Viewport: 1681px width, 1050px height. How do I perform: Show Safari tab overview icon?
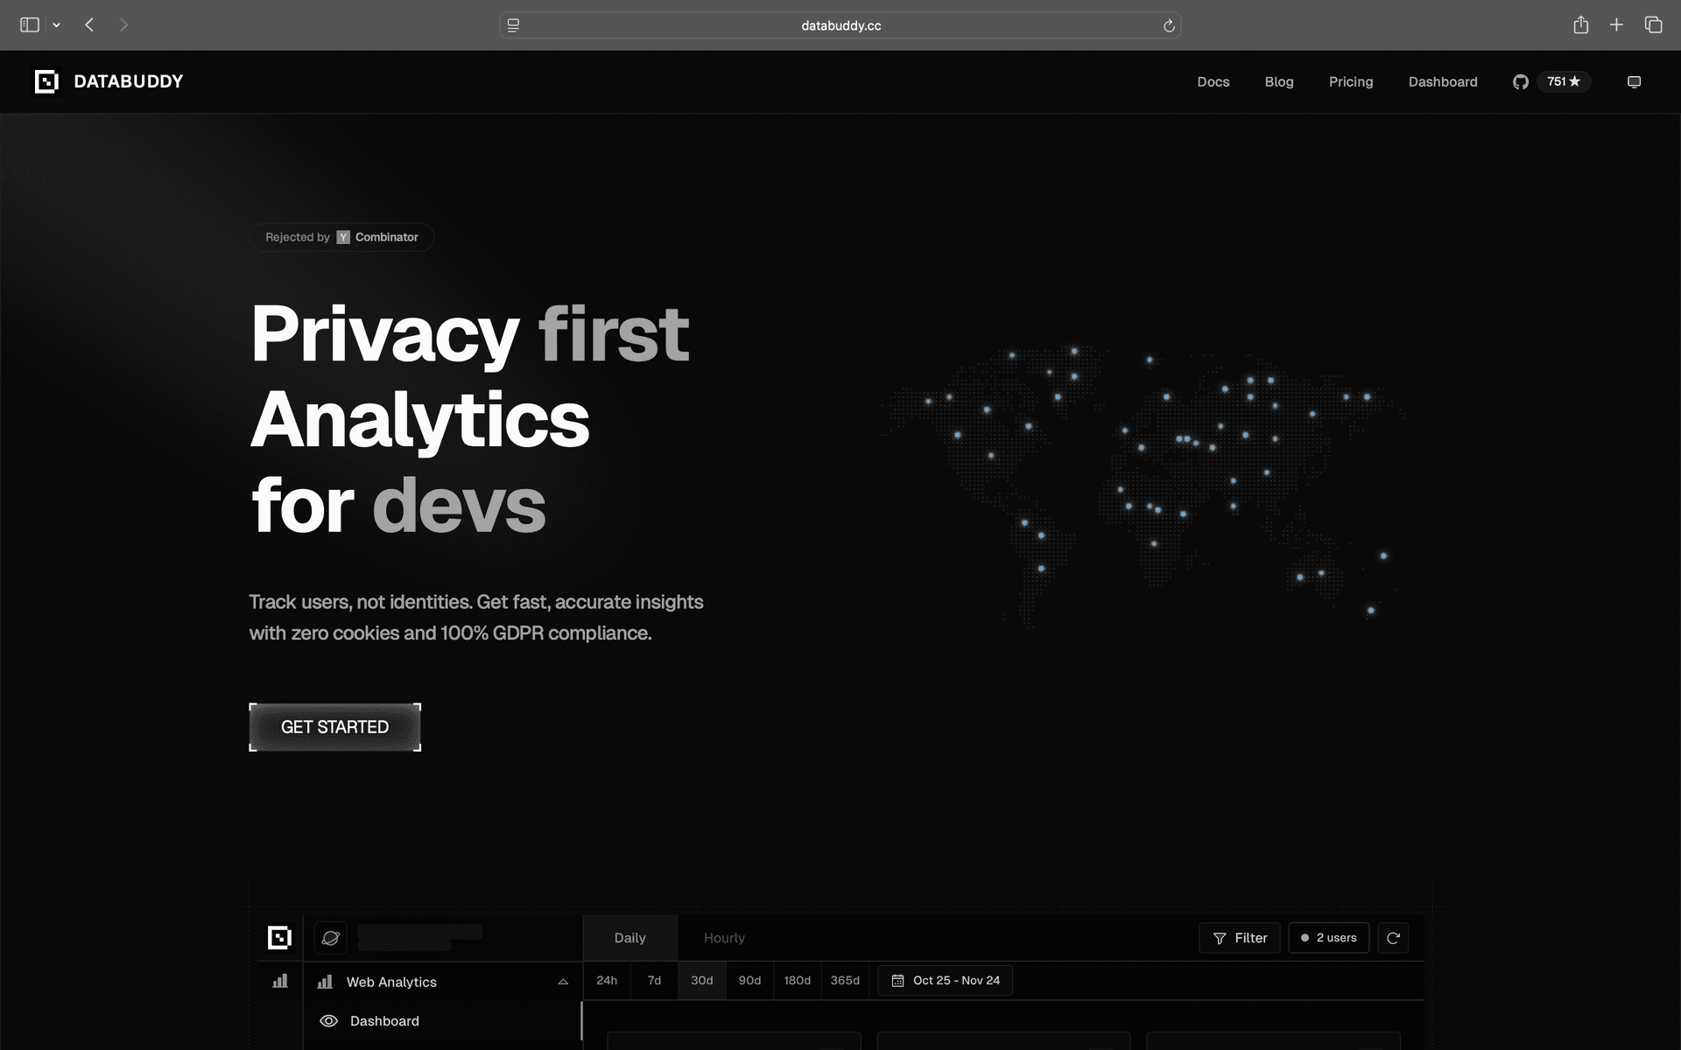(1653, 24)
